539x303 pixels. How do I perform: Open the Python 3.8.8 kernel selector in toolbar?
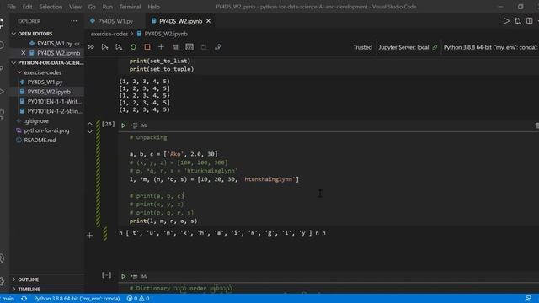[490, 47]
